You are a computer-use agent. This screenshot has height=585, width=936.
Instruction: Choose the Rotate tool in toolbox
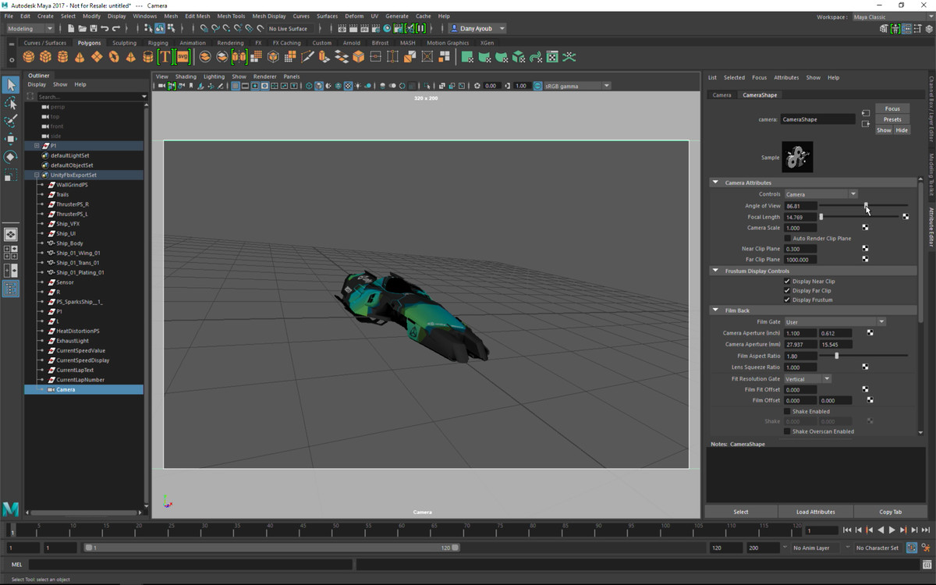pos(11,157)
